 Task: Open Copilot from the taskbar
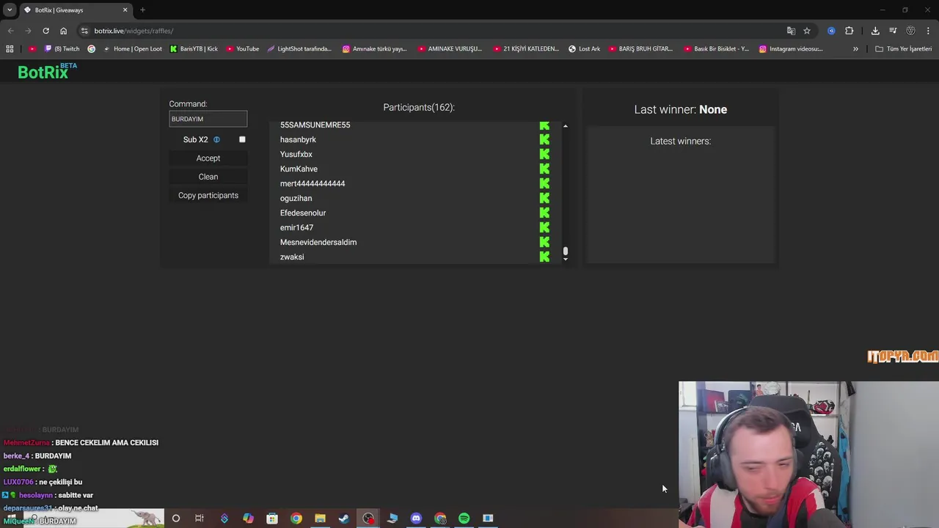(x=248, y=518)
